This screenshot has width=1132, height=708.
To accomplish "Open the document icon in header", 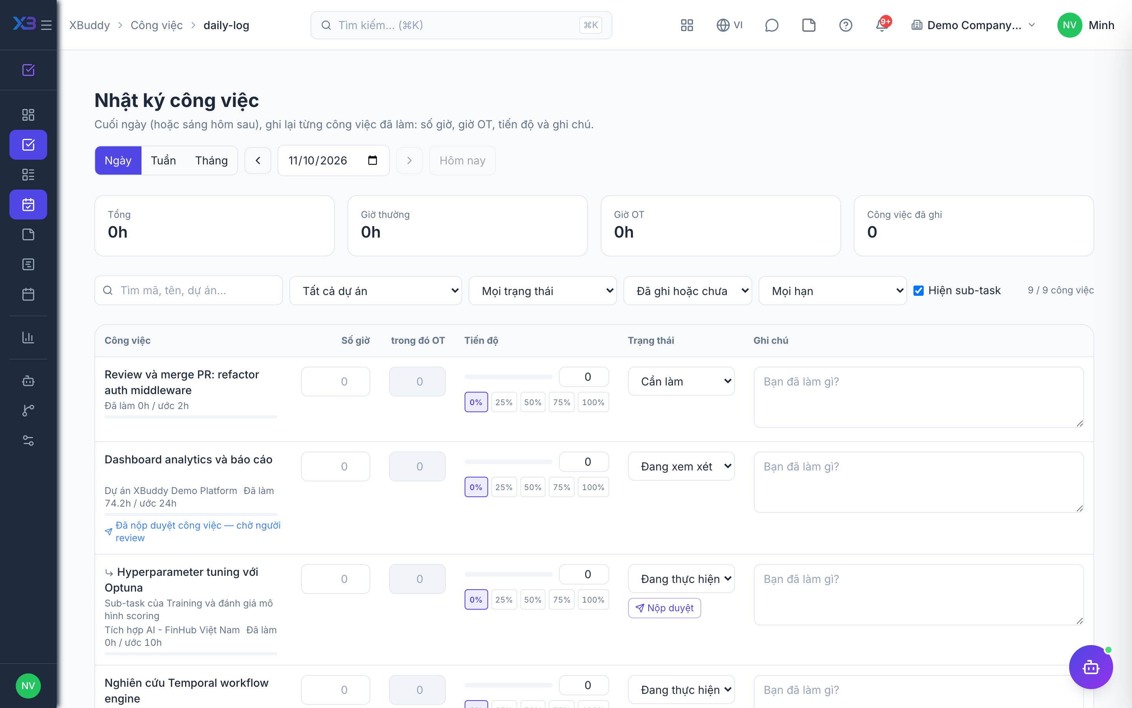I will 808,25.
